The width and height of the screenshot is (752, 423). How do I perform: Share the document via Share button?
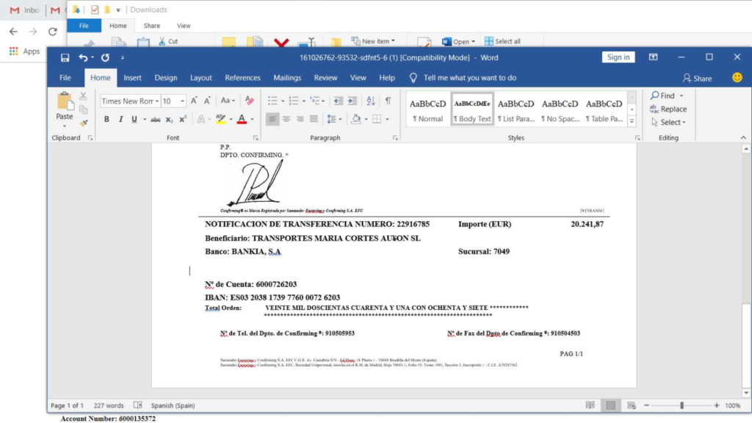tap(698, 78)
